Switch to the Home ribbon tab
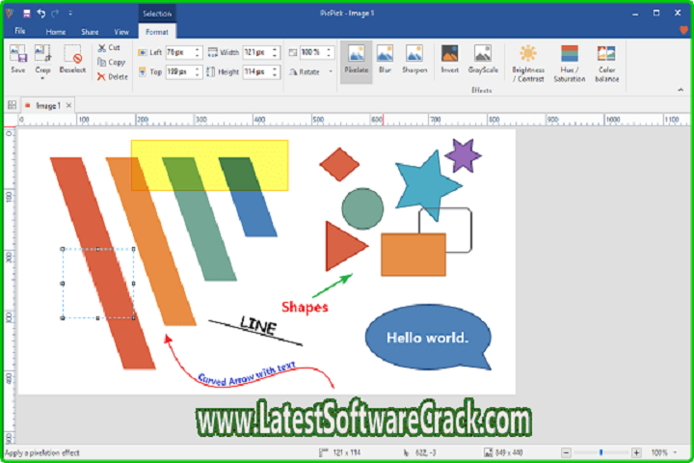Viewport: 694px width, 463px height. [56, 32]
